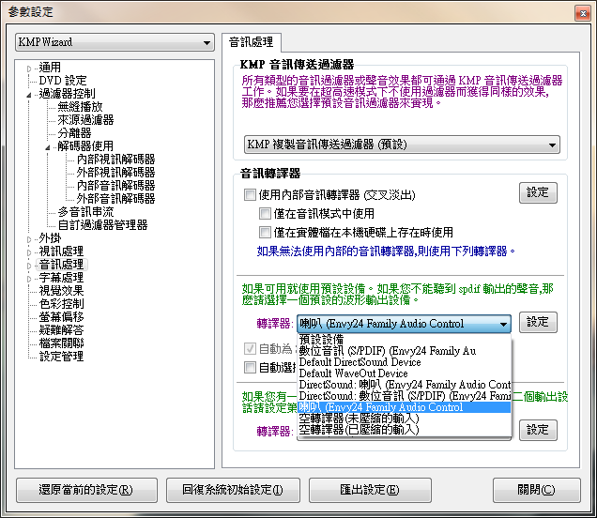Collapse the open 喇叭 (Envy24) renderer dropdown
This screenshot has width=597, height=518.
(404, 324)
